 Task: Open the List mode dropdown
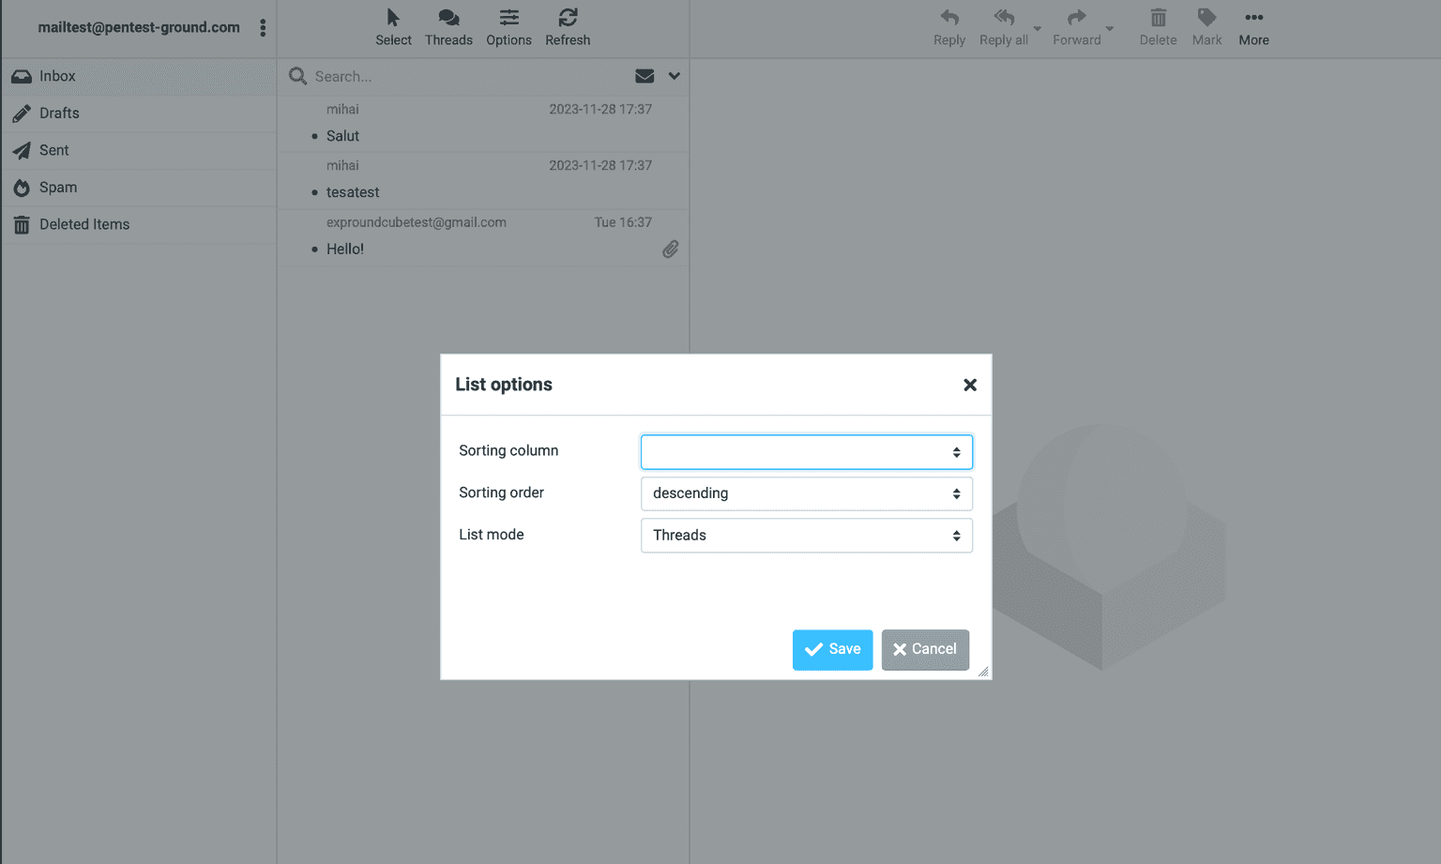(806, 536)
